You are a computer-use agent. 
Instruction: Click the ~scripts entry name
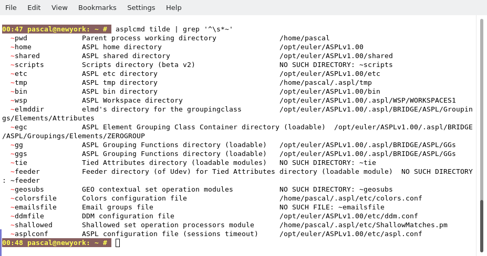coord(27,65)
